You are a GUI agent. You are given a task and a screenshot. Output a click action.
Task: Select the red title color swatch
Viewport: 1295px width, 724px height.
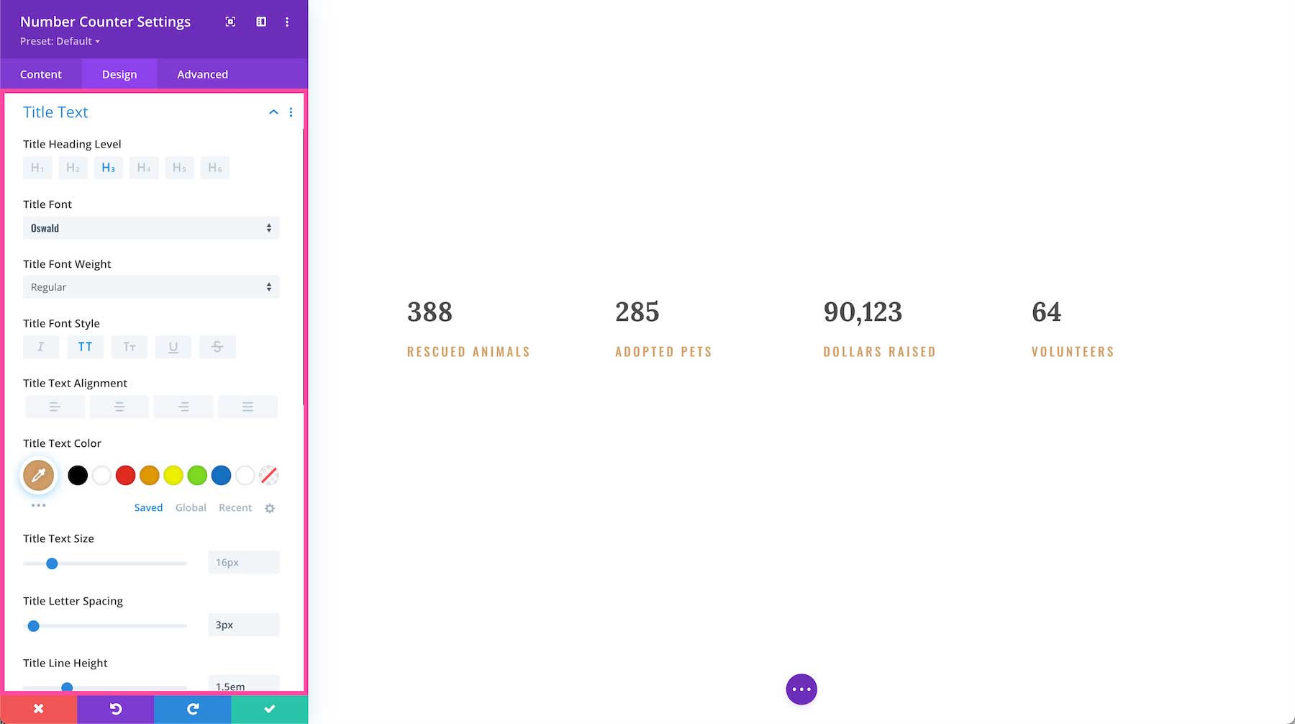tap(125, 475)
